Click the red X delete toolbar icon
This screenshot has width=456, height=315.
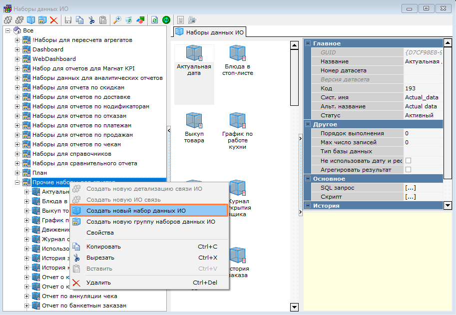pyautogui.click(x=53, y=20)
